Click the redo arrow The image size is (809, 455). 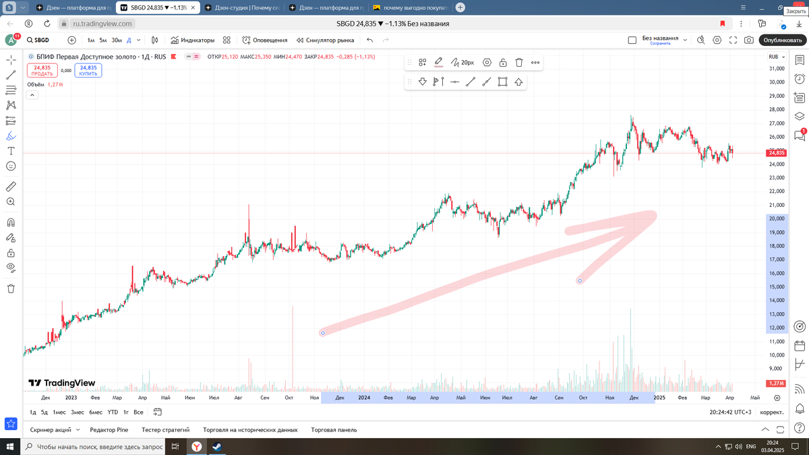386,40
